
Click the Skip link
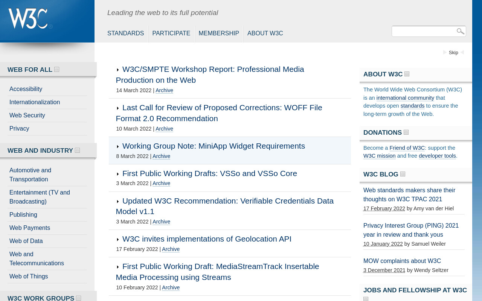pyautogui.click(x=453, y=53)
